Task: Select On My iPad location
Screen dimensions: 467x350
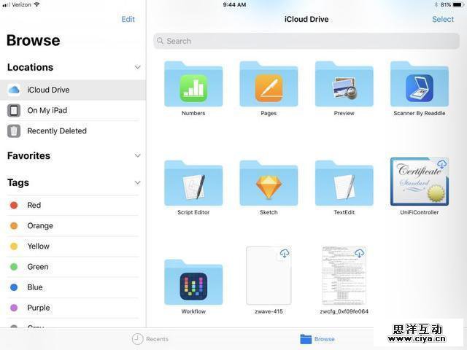Action: 47,111
